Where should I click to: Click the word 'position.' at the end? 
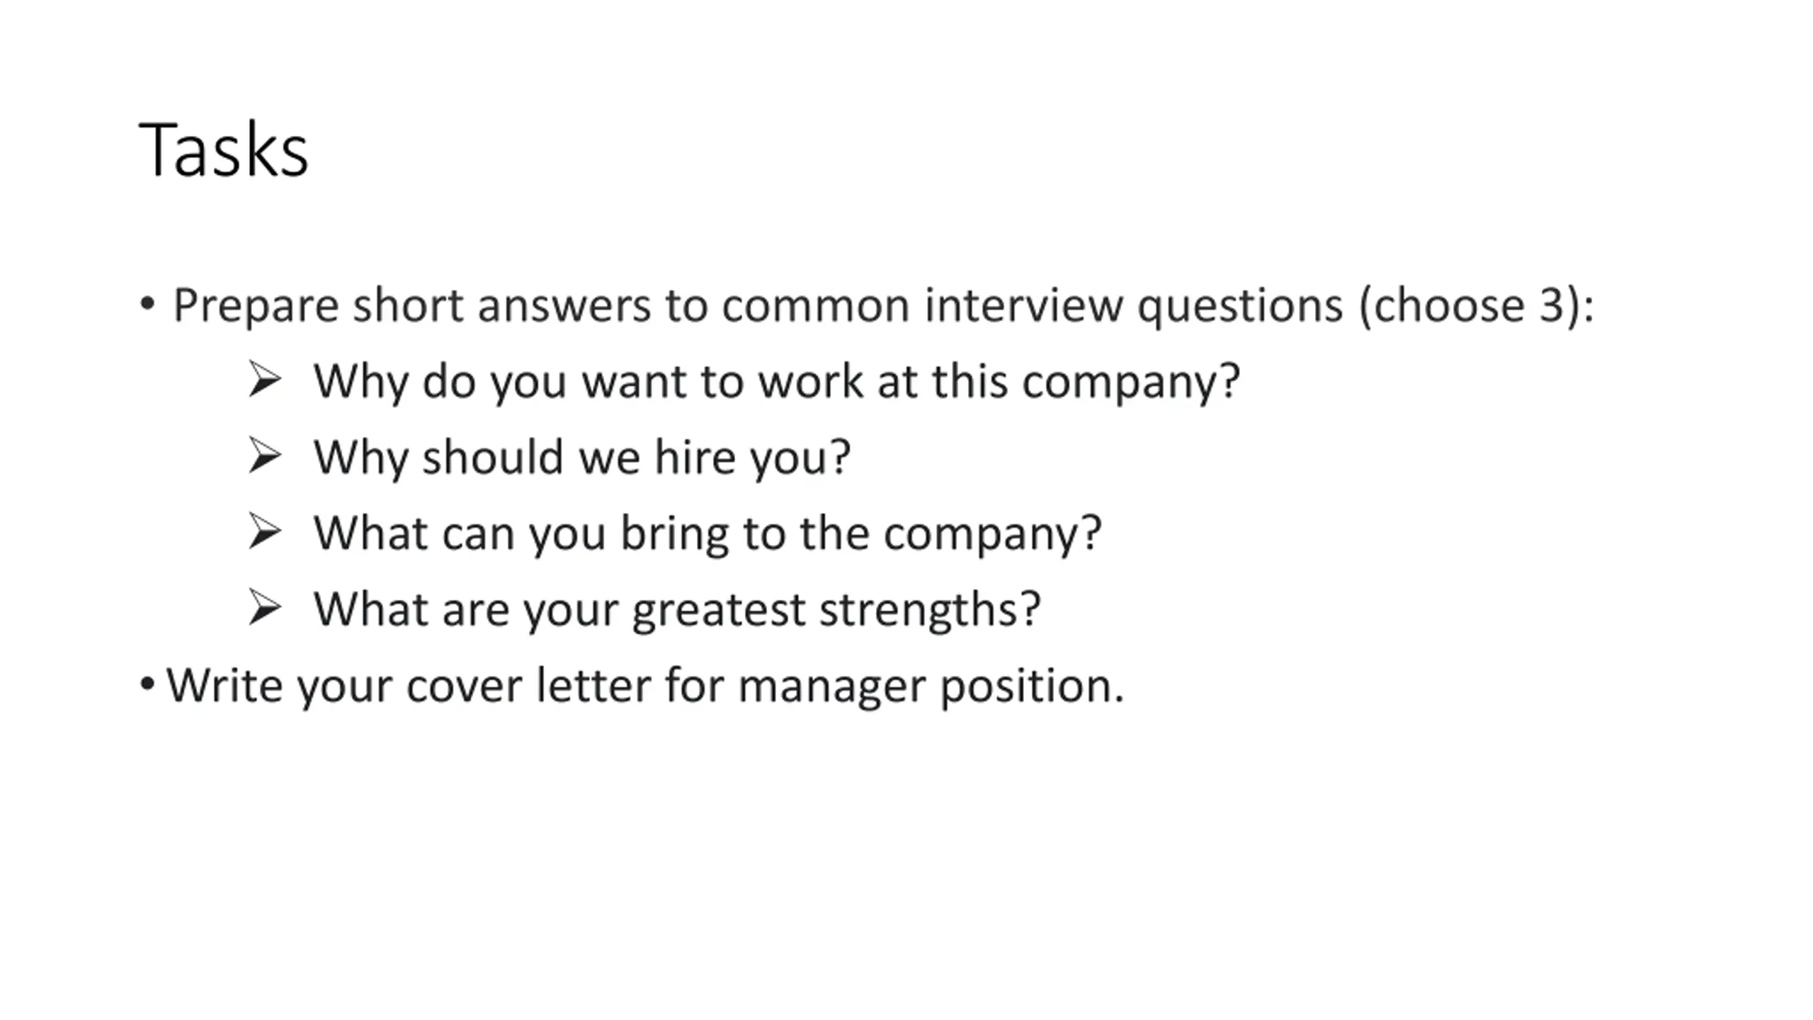(x=1032, y=687)
